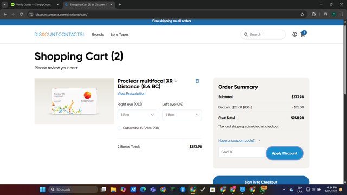Open Microsoft Store from the taskbar

(213, 190)
